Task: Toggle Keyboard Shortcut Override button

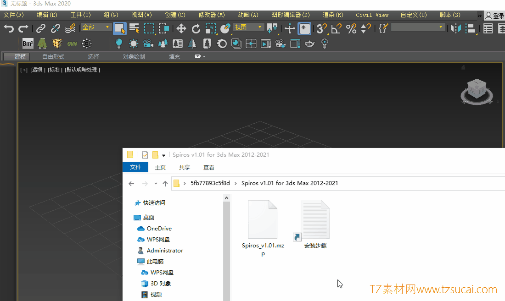Action: (x=304, y=28)
